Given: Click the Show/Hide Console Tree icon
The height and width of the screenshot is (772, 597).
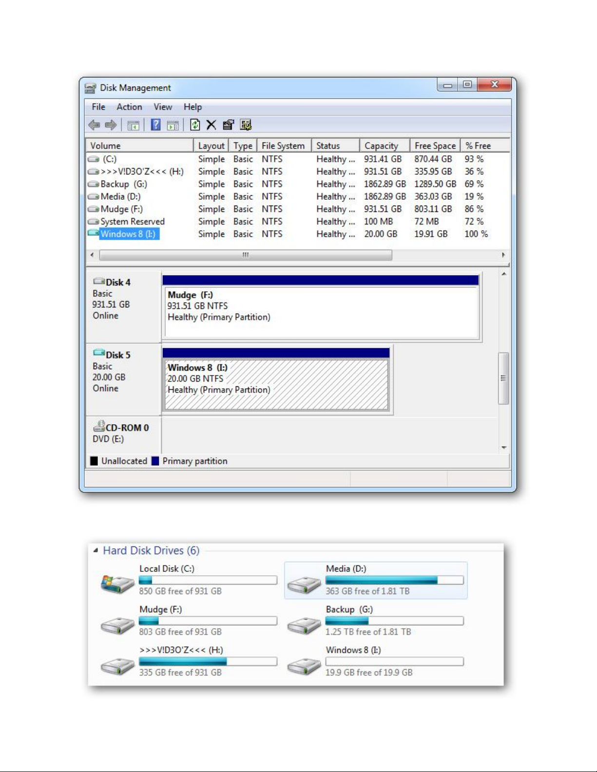Looking at the screenshot, I should pos(133,125).
